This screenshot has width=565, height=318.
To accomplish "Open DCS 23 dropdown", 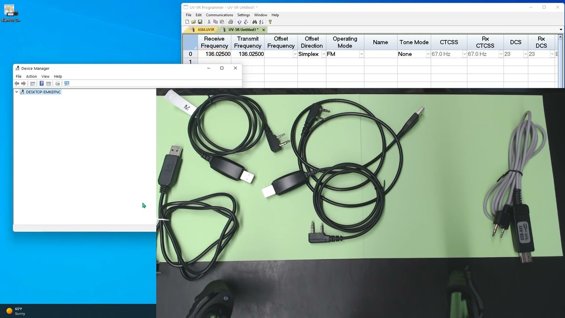I will [525, 54].
